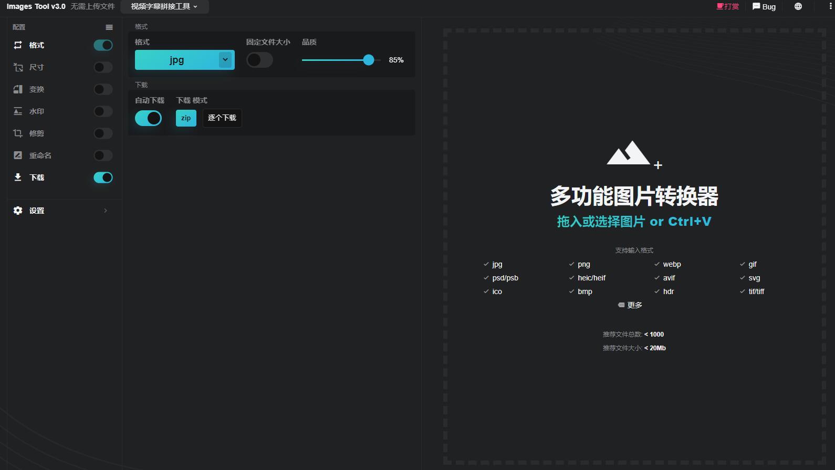Turn on 固定文件大小 switch
Image resolution: width=835 pixels, height=470 pixels.
click(x=259, y=60)
